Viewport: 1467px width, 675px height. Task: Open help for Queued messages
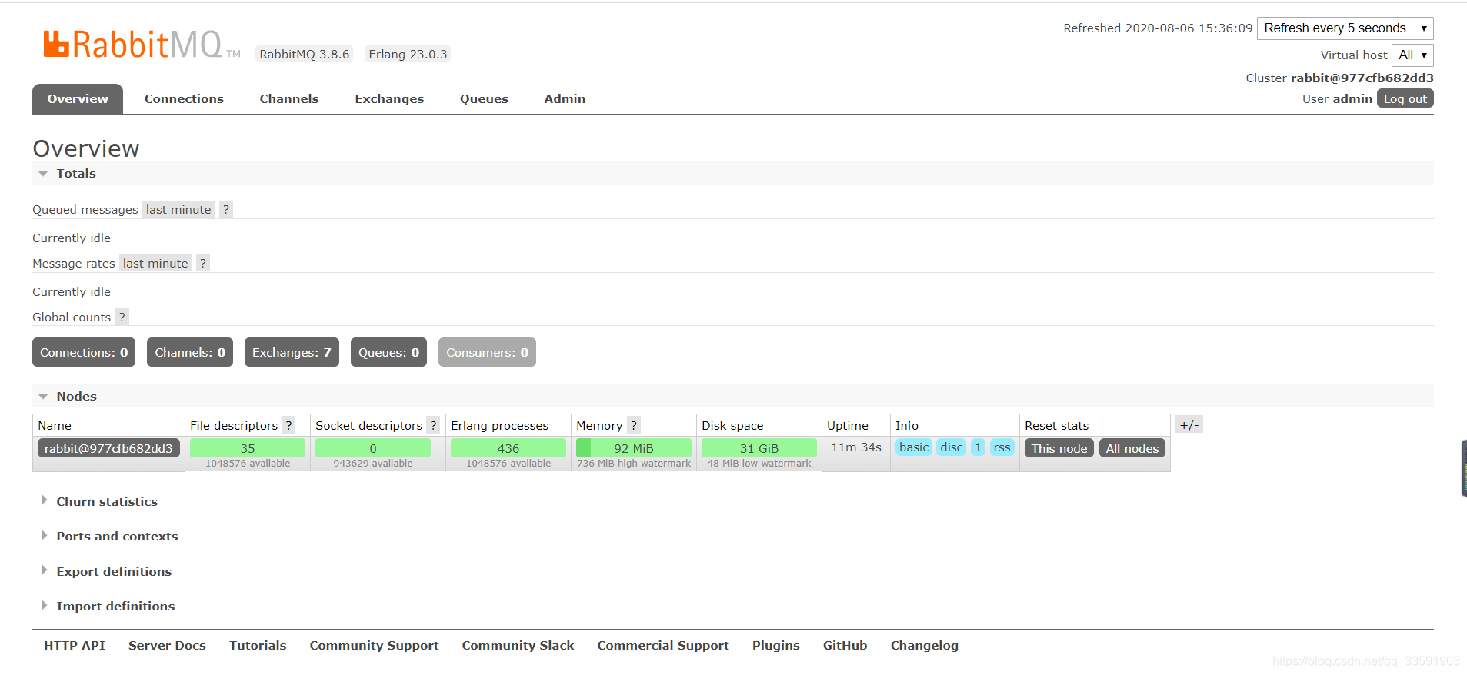(226, 209)
